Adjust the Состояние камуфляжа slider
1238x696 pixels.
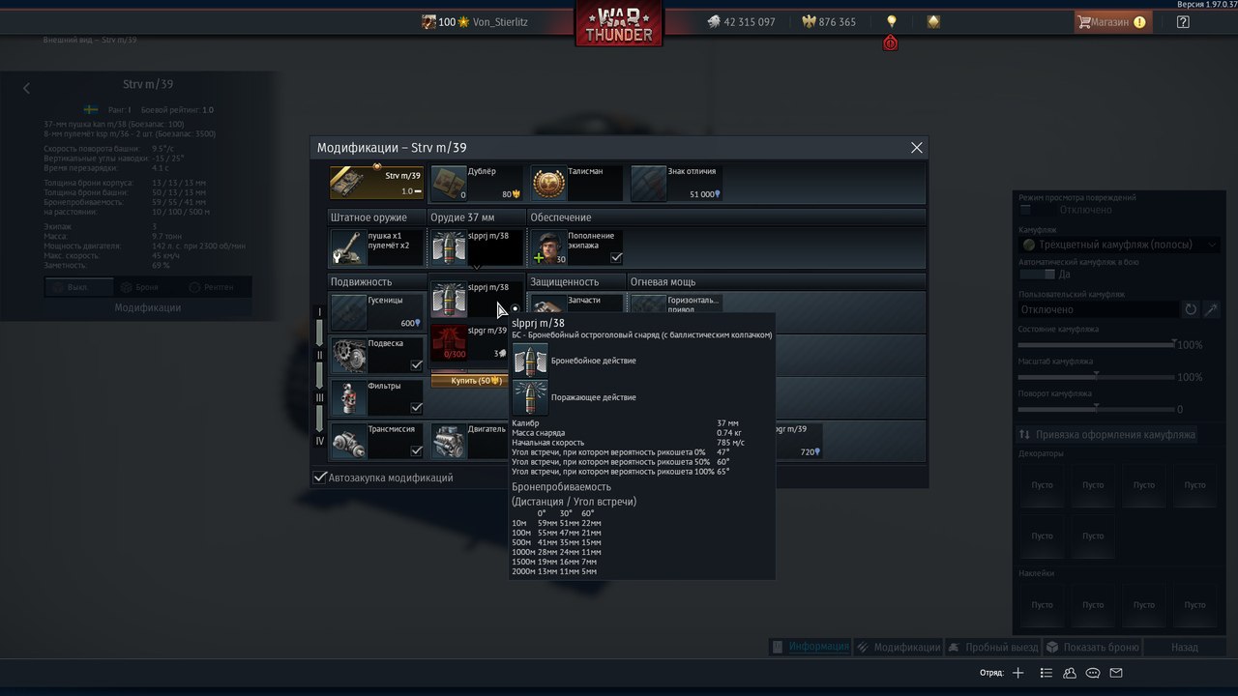pyautogui.click(x=1097, y=344)
